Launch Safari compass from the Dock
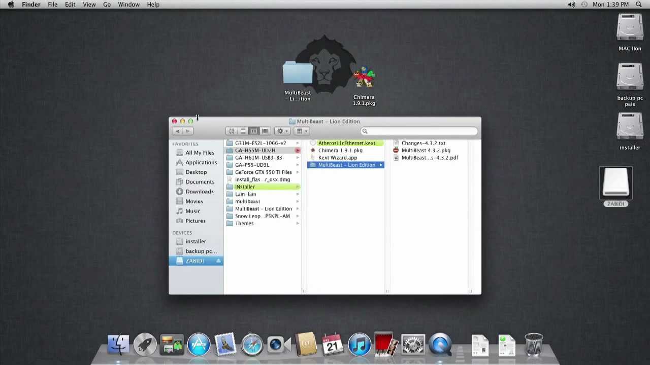 point(252,345)
